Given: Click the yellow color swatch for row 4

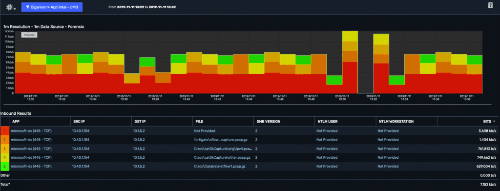Looking at the screenshot, I should tap(5, 157).
